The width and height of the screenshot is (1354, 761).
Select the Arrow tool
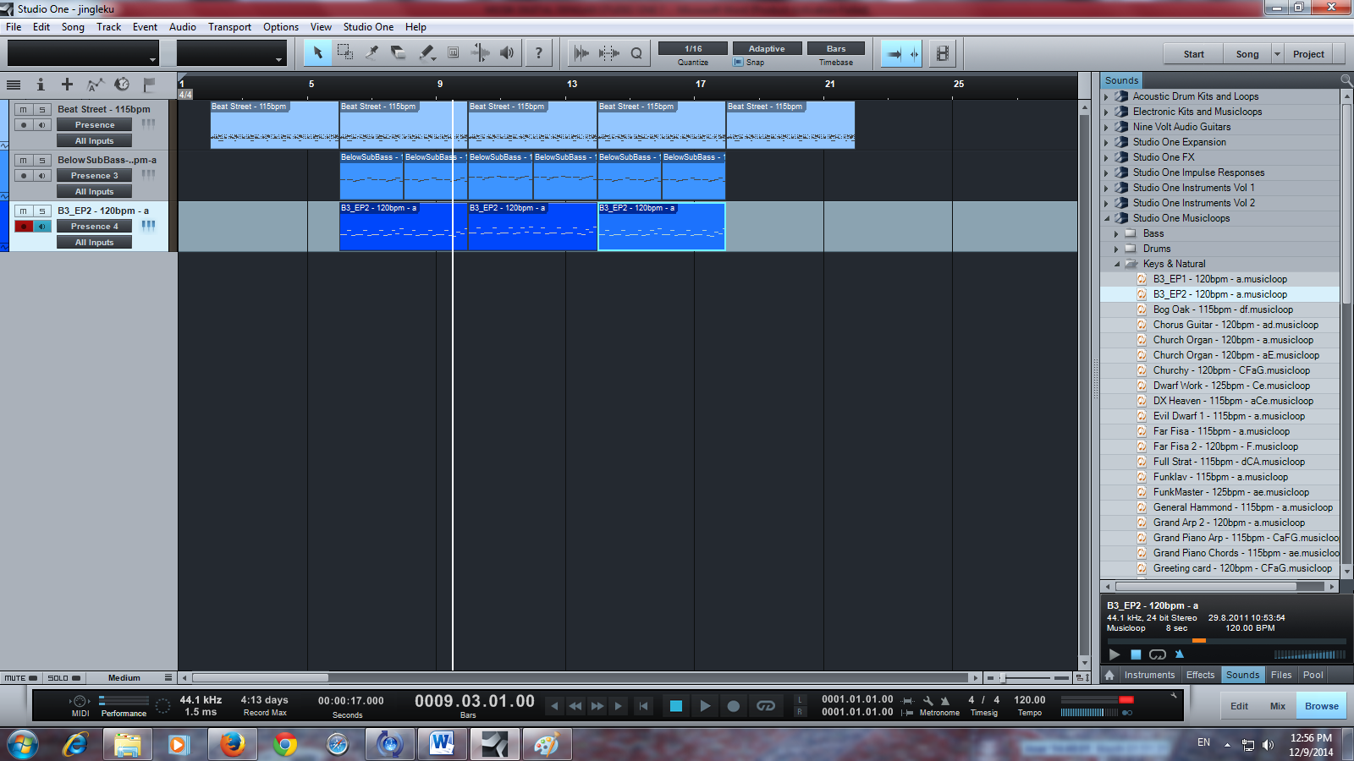[318, 52]
